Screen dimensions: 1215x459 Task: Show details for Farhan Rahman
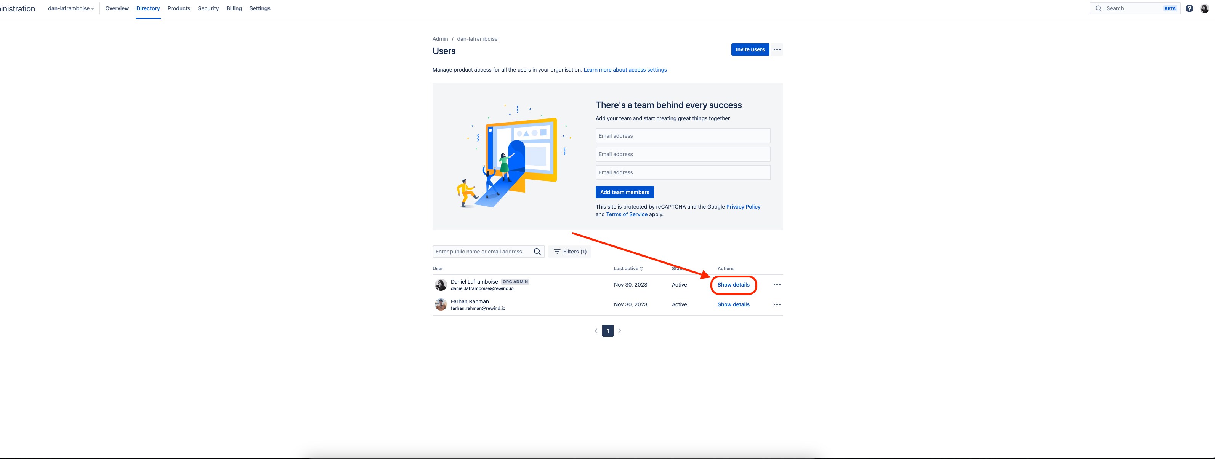click(x=733, y=304)
